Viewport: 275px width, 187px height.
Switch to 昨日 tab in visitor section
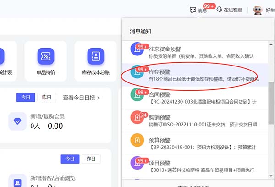pos(91,159)
